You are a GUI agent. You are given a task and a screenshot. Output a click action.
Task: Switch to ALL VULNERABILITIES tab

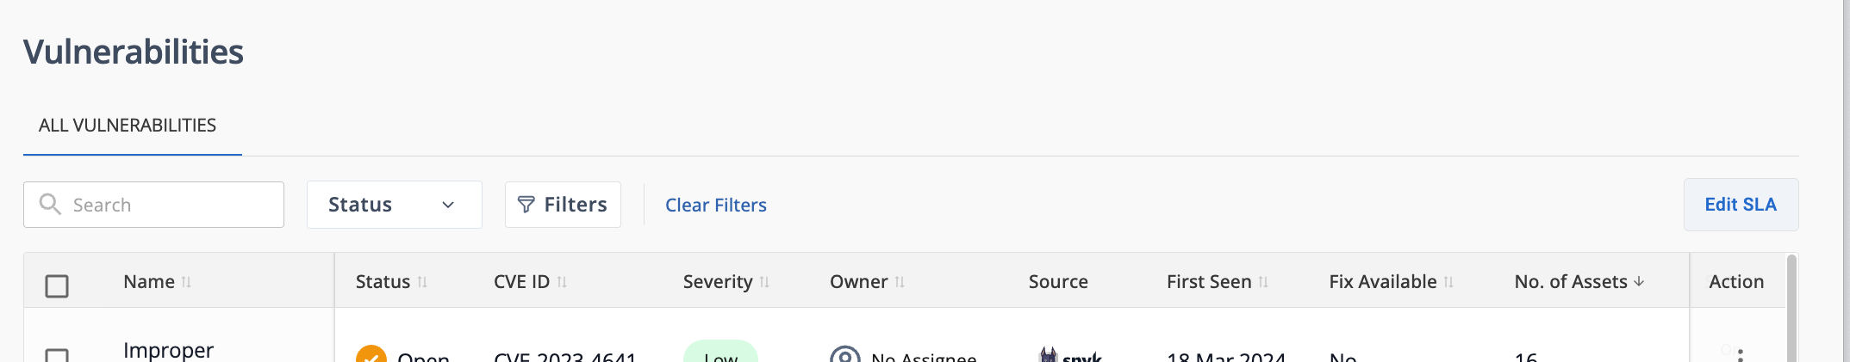pos(128,126)
